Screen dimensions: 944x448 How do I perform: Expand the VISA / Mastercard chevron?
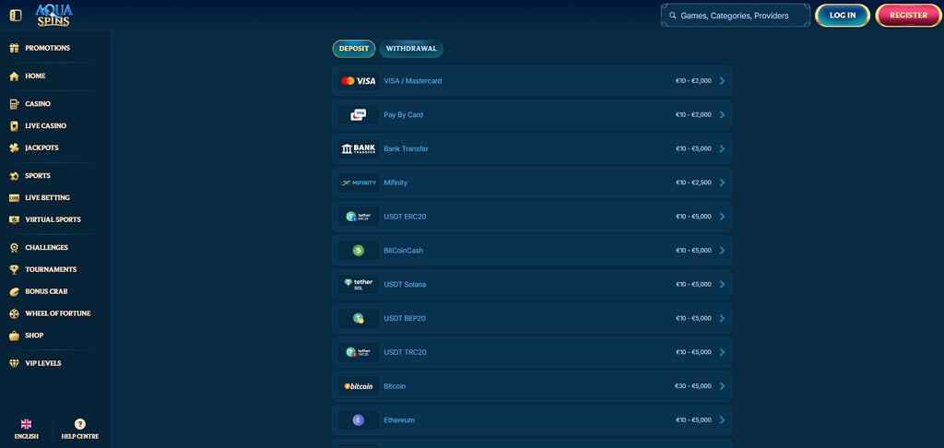tap(723, 81)
